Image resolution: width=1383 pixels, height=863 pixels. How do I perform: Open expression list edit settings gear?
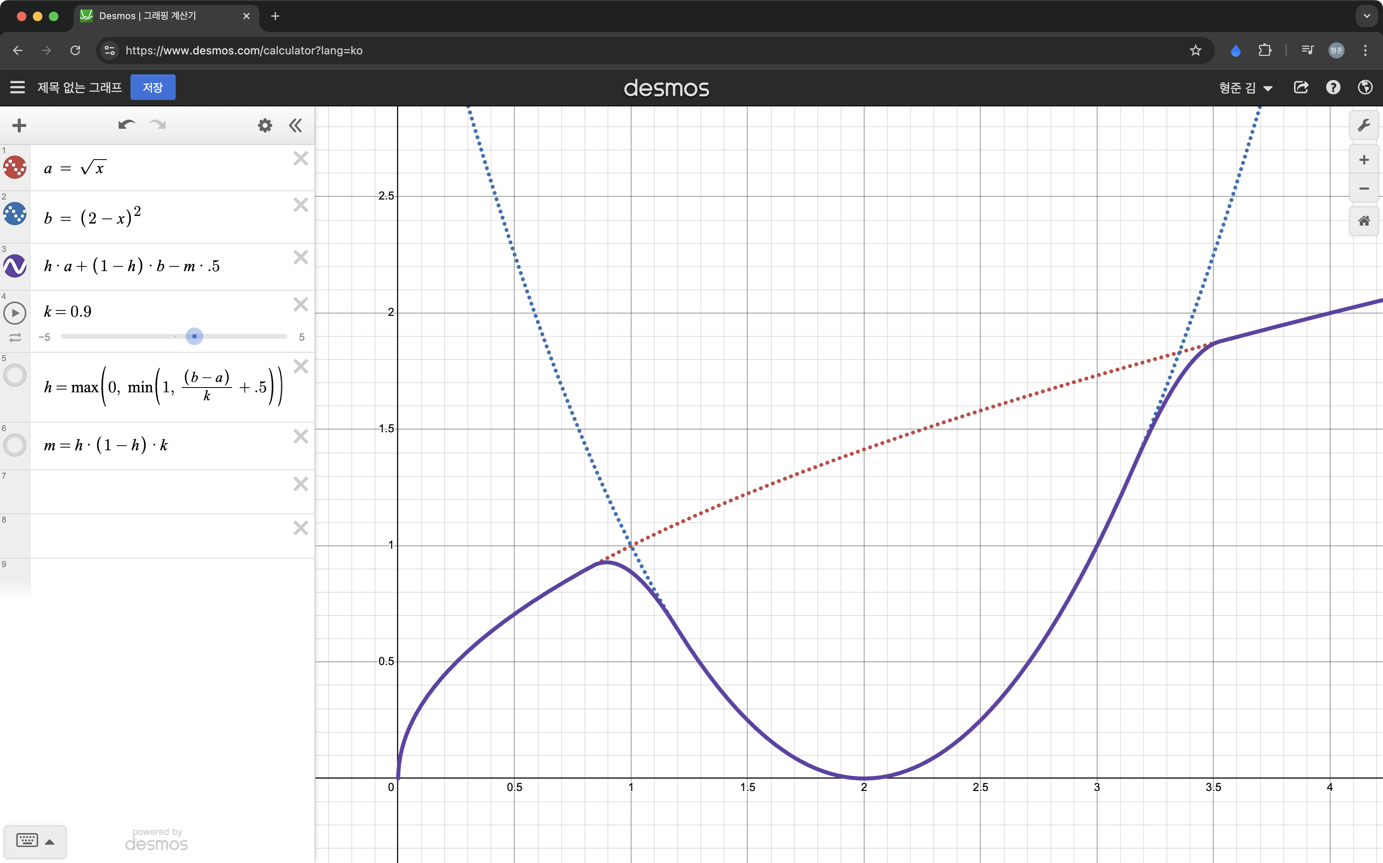[x=265, y=126]
